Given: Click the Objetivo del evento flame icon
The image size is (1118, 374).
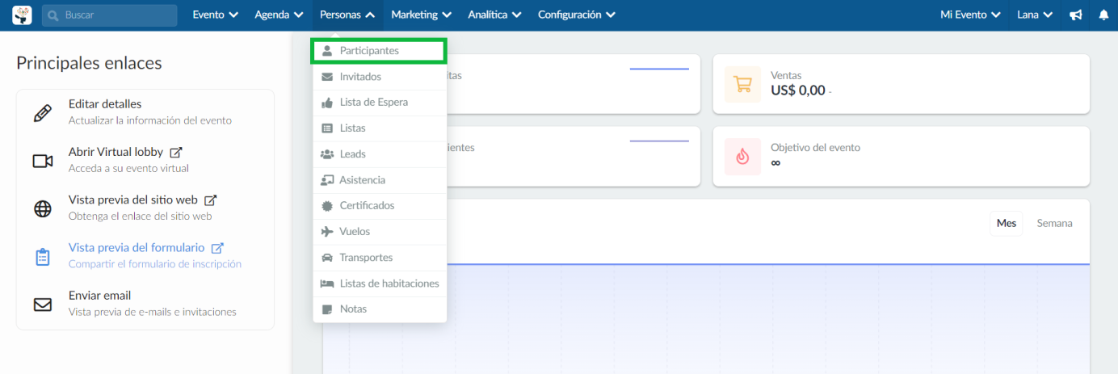Looking at the screenshot, I should coord(742,157).
